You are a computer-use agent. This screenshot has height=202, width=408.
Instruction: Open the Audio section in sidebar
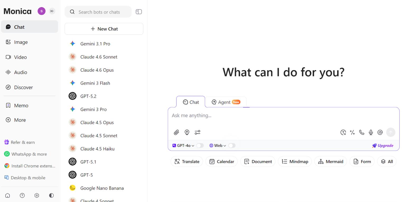29,72
